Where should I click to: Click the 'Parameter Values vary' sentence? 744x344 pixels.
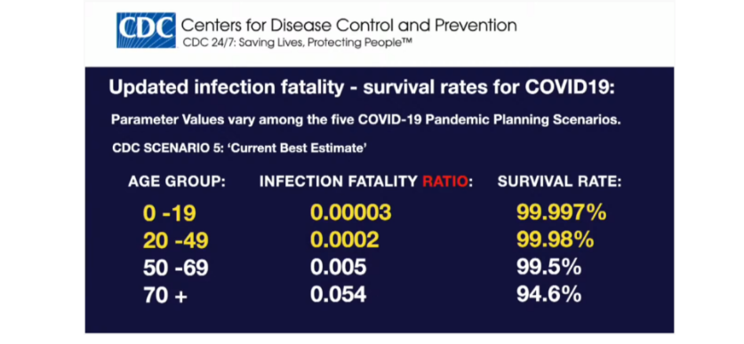pos(366,120)
